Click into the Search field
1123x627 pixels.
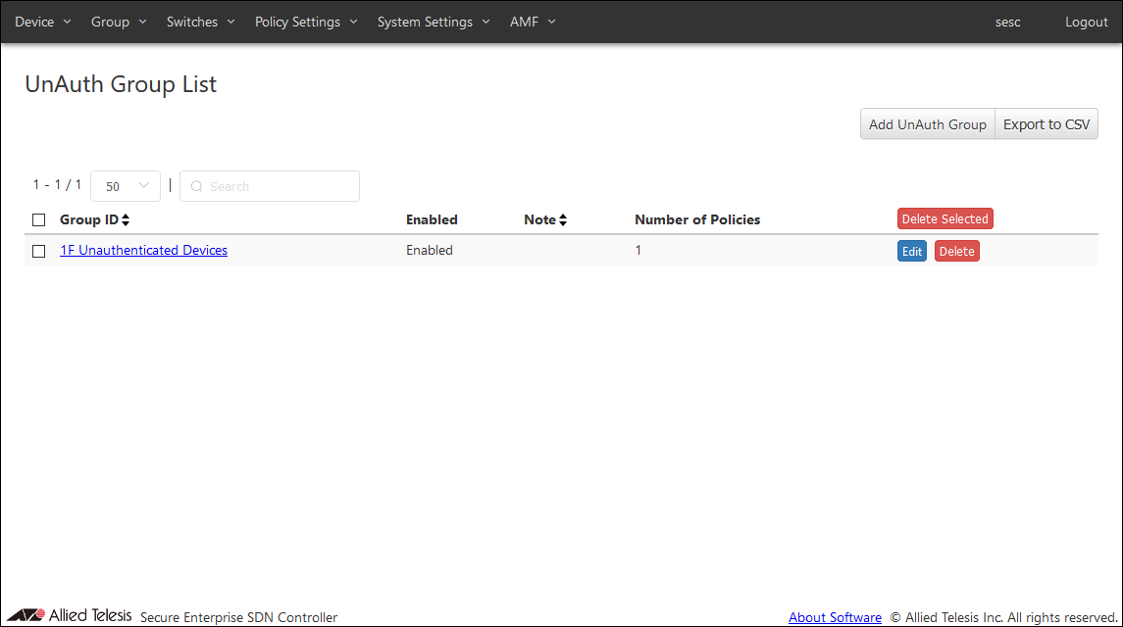point(280,186)
